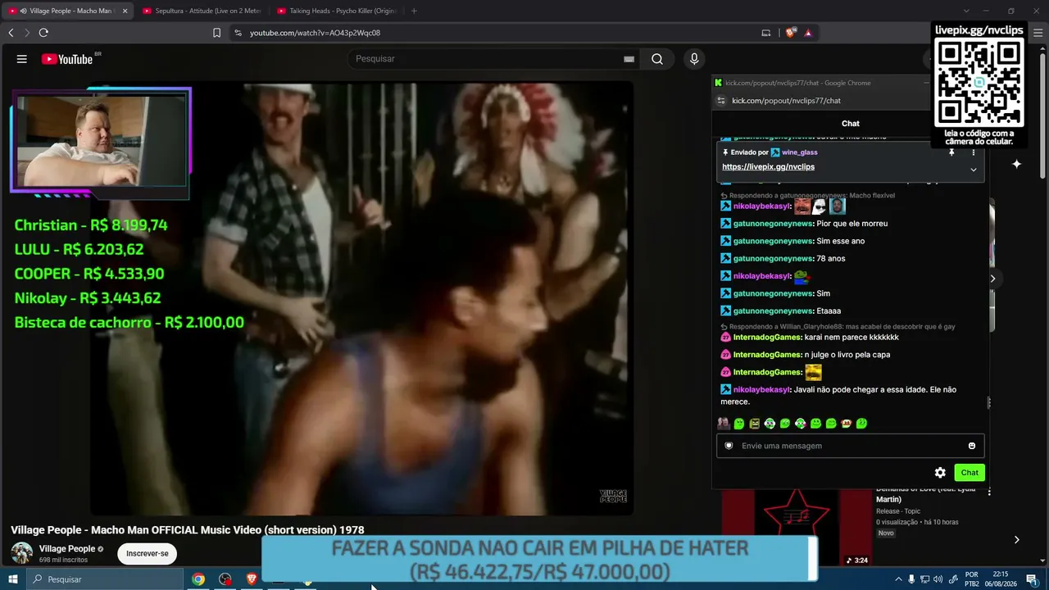Image resolution: width=1049 pixels, height=590 pixels.
Task: Close the Village People browser tab
Action: pyautogui.click(x=125, y=11)
